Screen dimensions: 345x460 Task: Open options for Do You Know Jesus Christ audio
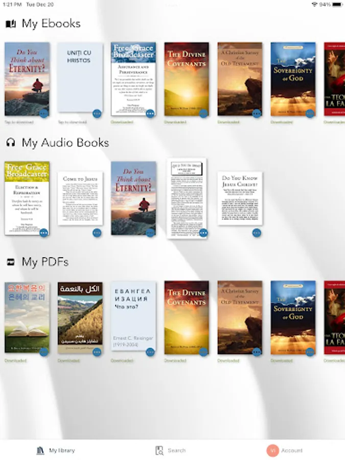(x=257, y=233)
